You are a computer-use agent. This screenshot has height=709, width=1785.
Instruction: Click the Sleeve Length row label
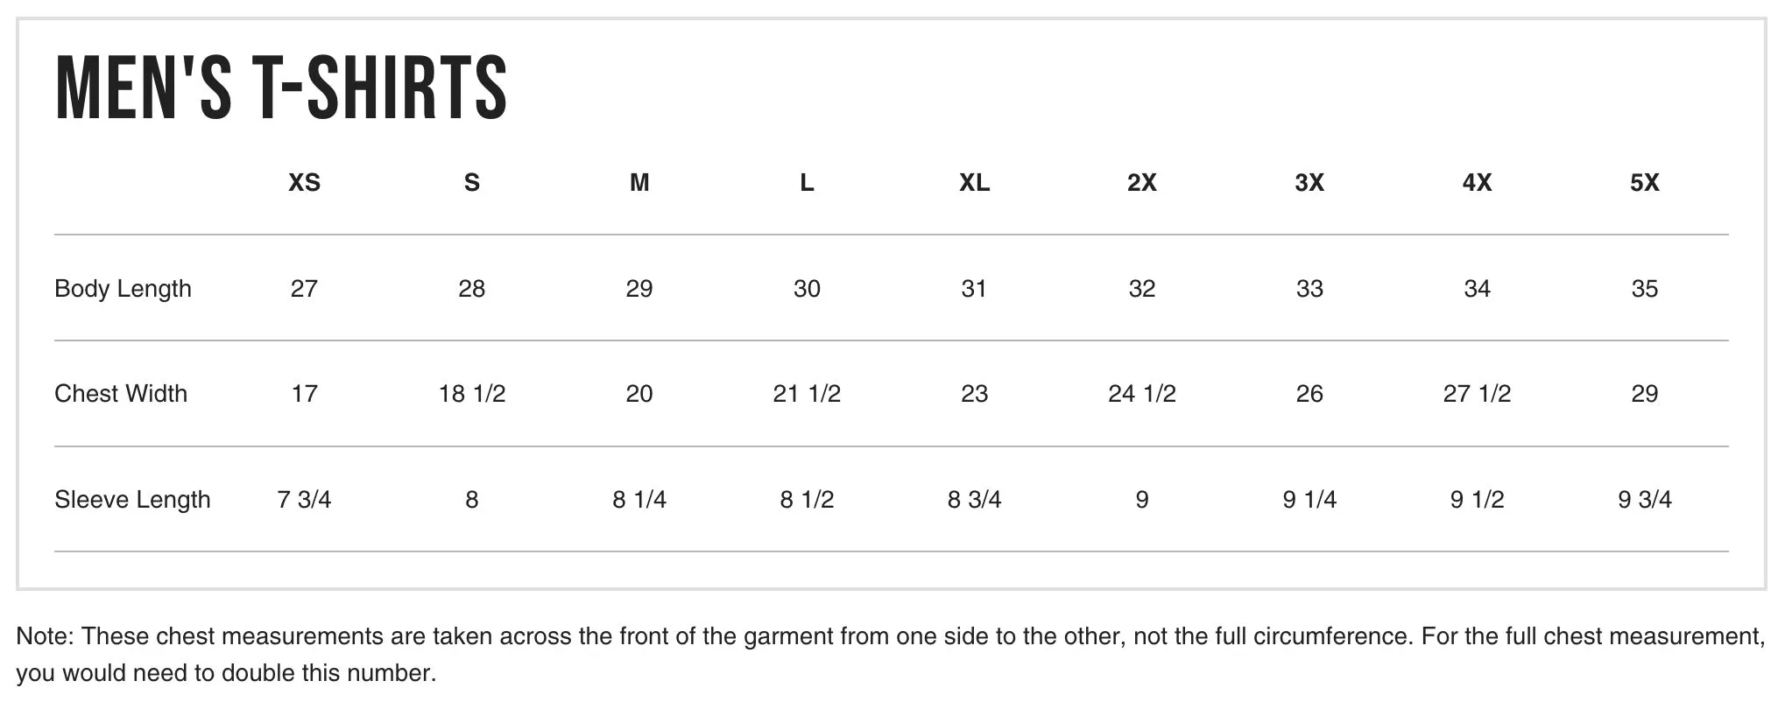(132, 501)
